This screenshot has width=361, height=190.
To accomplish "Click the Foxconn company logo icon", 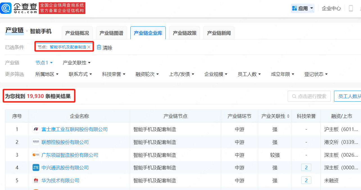I will 36,129.
